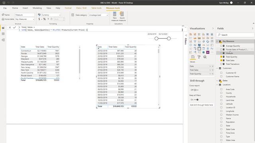
Task: Collapse the Visualizations pane chevron
Action: 213,28
